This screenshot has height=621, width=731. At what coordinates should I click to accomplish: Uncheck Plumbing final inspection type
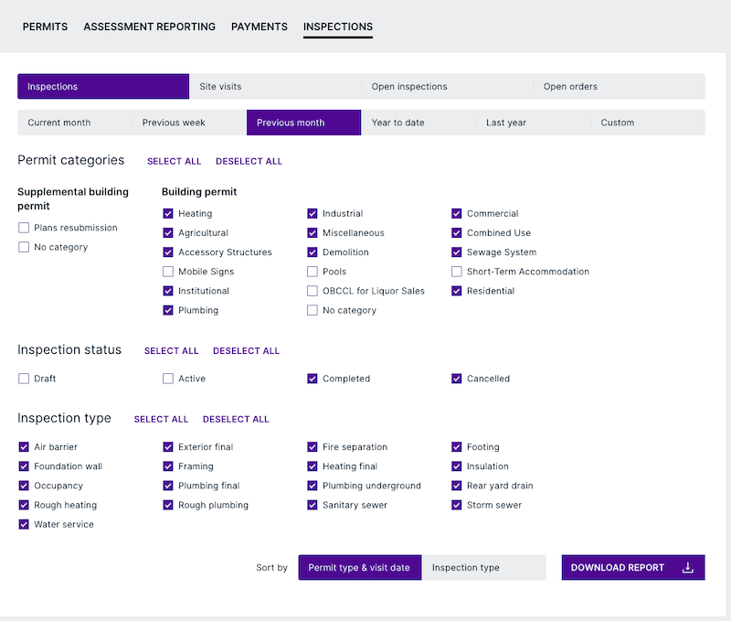168,486
